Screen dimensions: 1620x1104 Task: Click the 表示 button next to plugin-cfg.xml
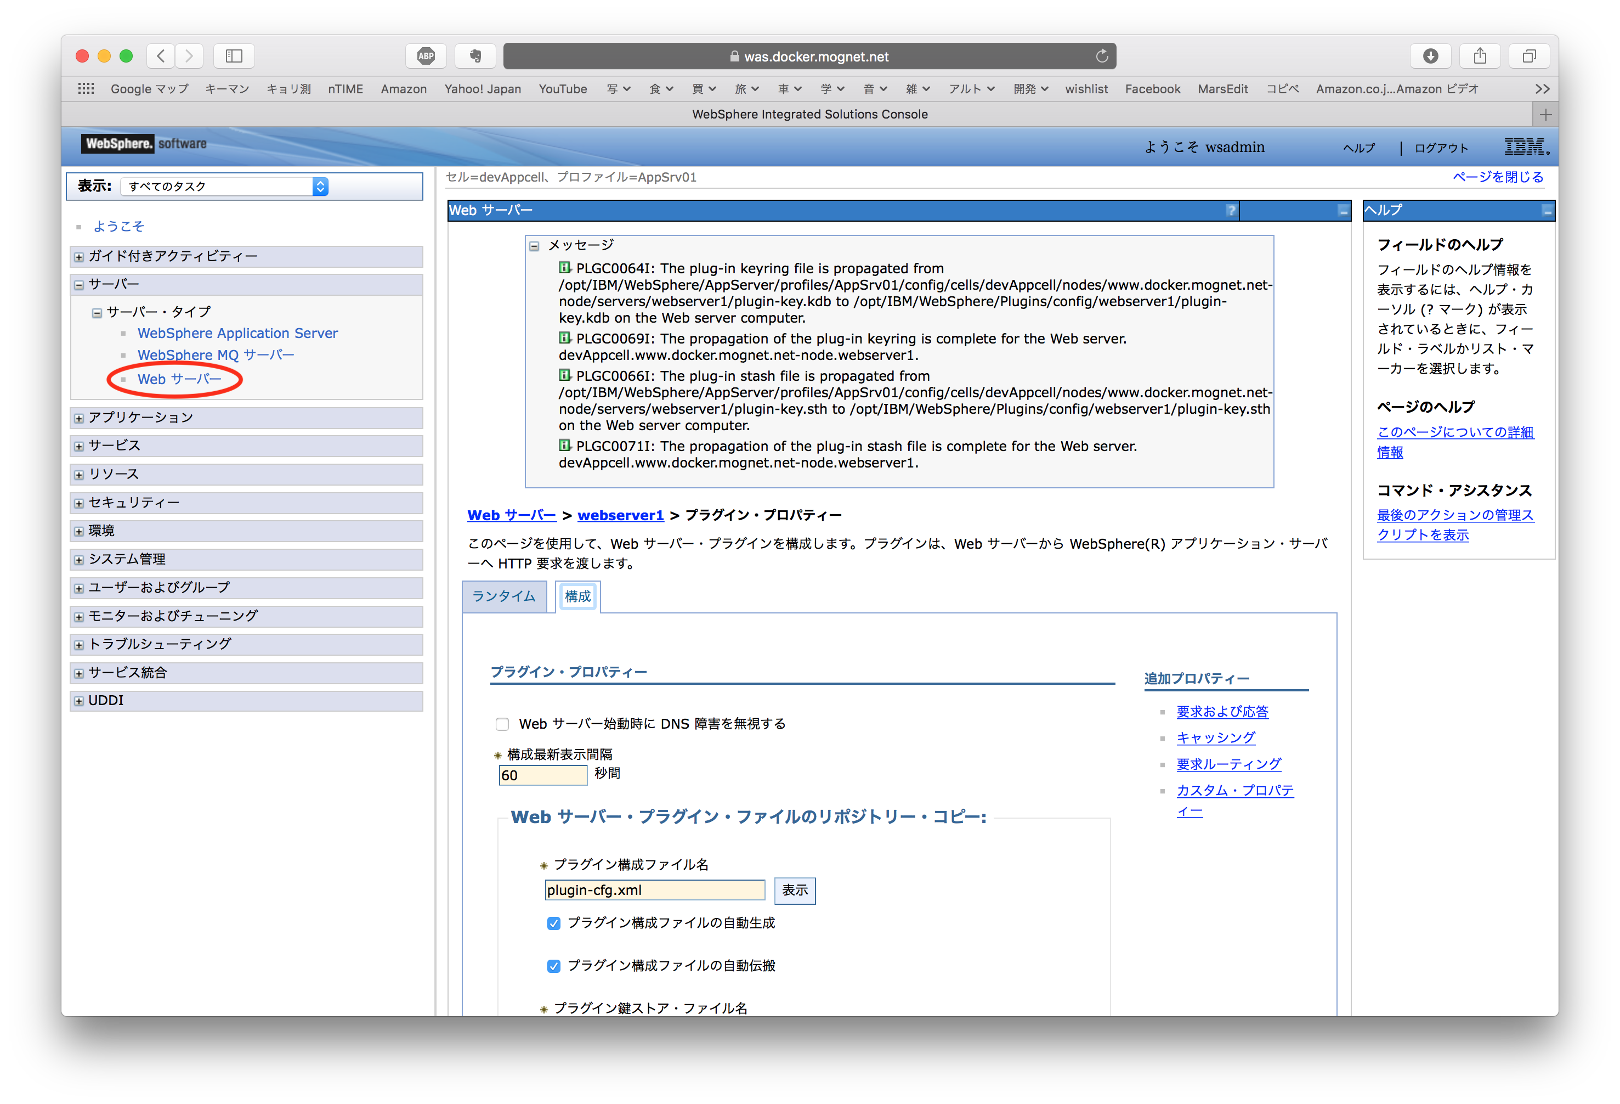click(x=795, y=891)
